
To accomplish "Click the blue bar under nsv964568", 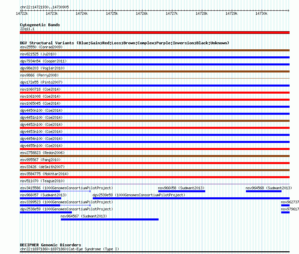I will tap(264, 191).
